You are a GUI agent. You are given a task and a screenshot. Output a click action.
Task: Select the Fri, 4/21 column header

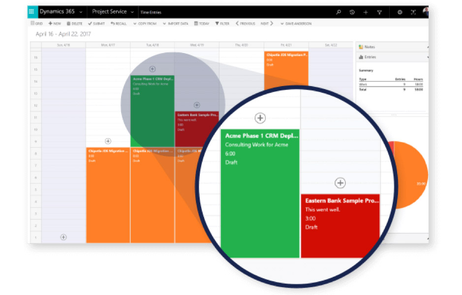286,45
